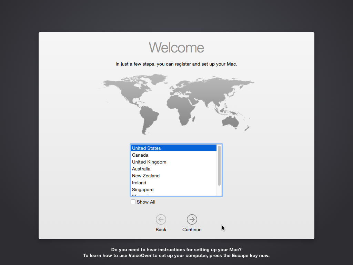Pick Ireland from the country list
Viewport: 353px width, 265px height.
tap(139, 183)
